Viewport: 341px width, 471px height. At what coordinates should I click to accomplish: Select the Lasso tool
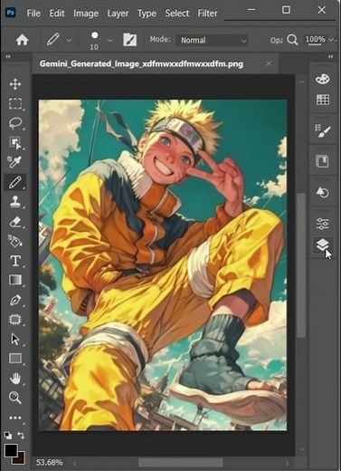[15, 123]
